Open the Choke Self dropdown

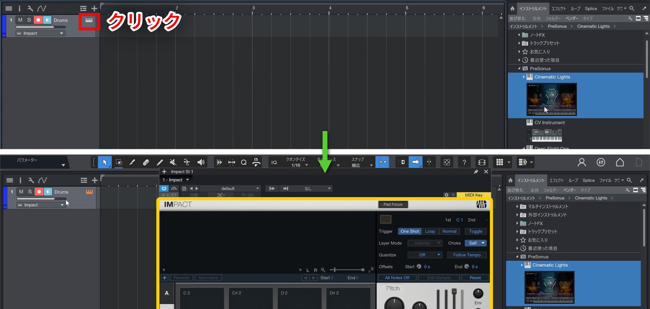[476, 243]
